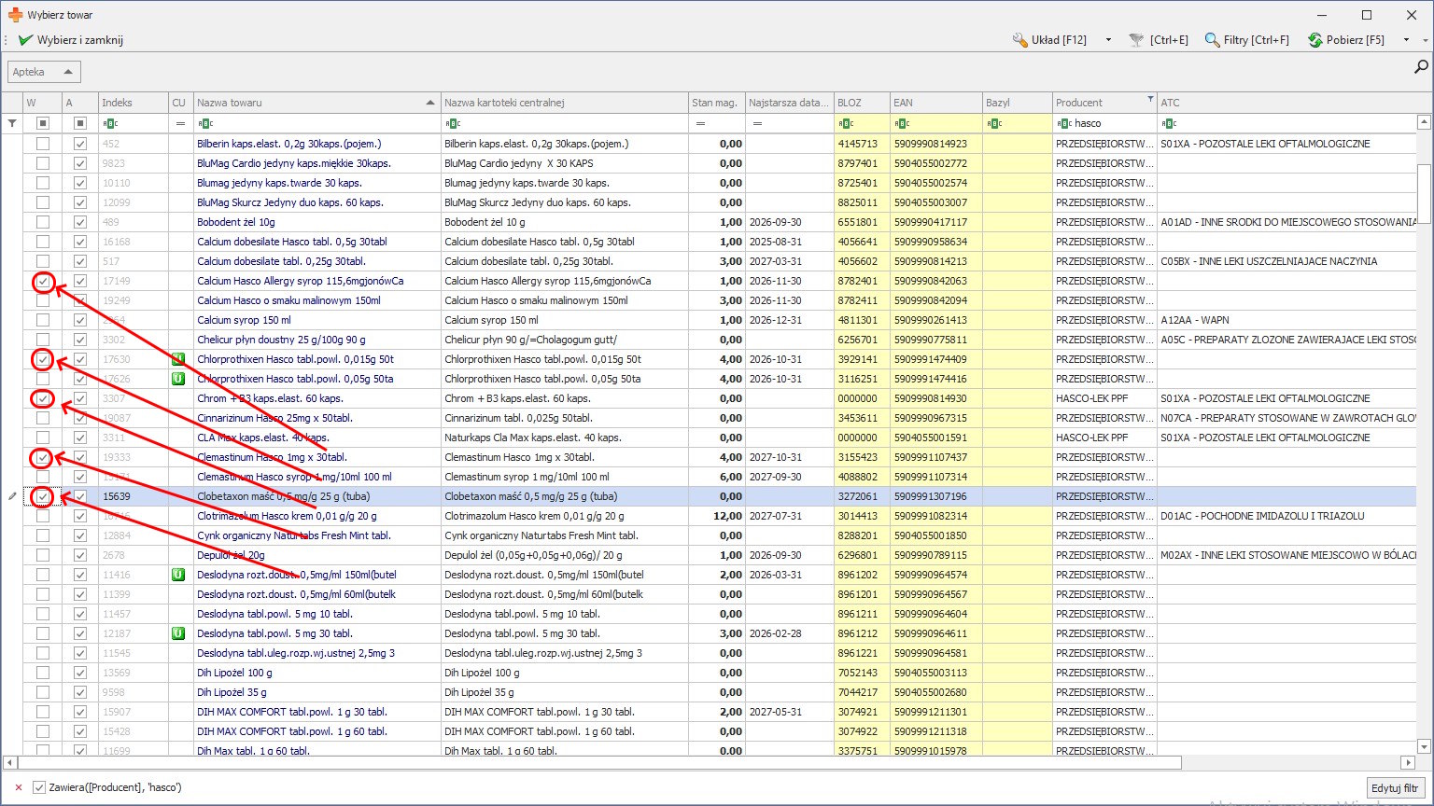Click the green Pobierz refresh icon
1434x806 pixels.
click(1315, 40)
